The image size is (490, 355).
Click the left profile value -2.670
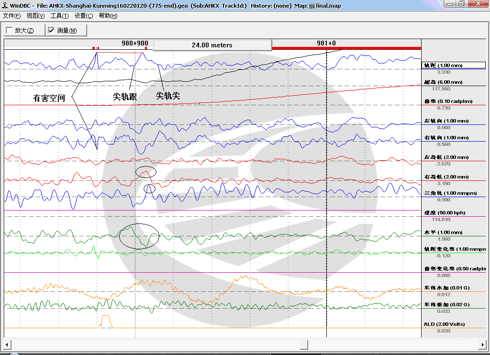pos(443,164)
